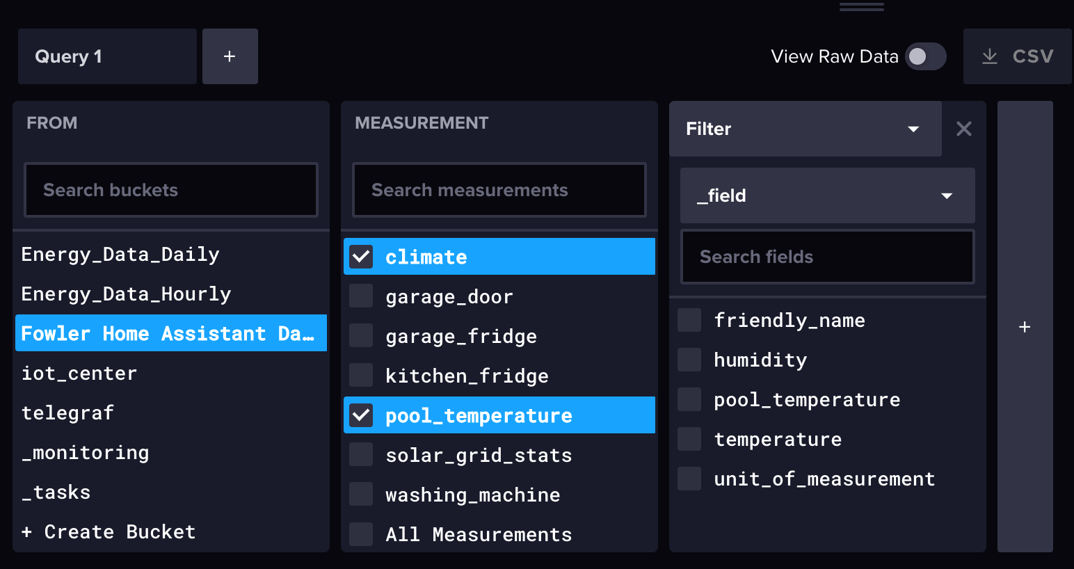1074x569 pixels.
Task: Check the garage_door measurement
Action: [362, 296]
